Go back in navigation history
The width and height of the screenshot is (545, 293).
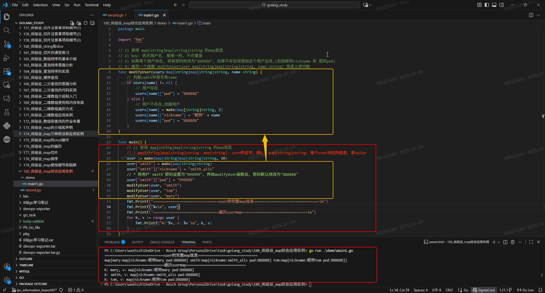point(175,5)
